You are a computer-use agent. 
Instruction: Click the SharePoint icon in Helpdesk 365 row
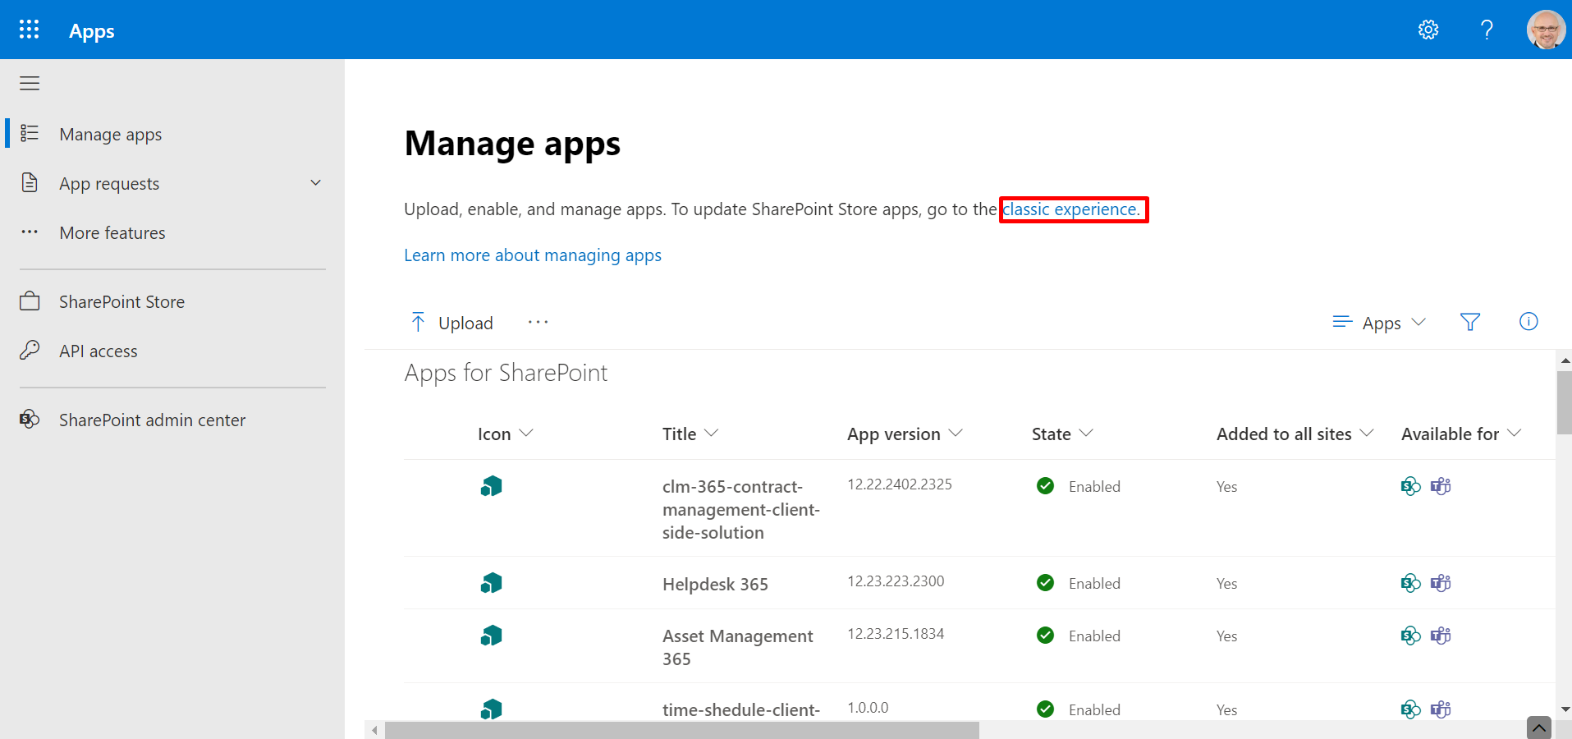(1410, 583)
